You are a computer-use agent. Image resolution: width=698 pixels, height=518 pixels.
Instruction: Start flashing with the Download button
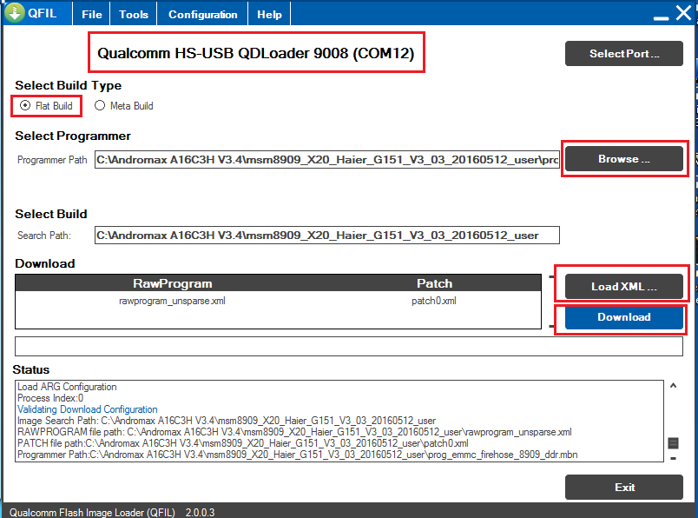623,317
